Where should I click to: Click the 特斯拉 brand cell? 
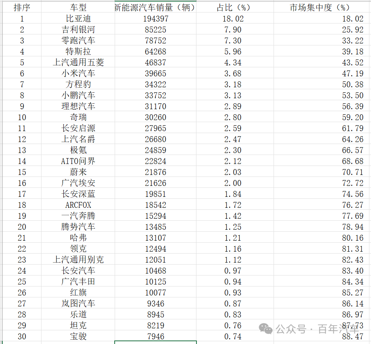(78, 51)
